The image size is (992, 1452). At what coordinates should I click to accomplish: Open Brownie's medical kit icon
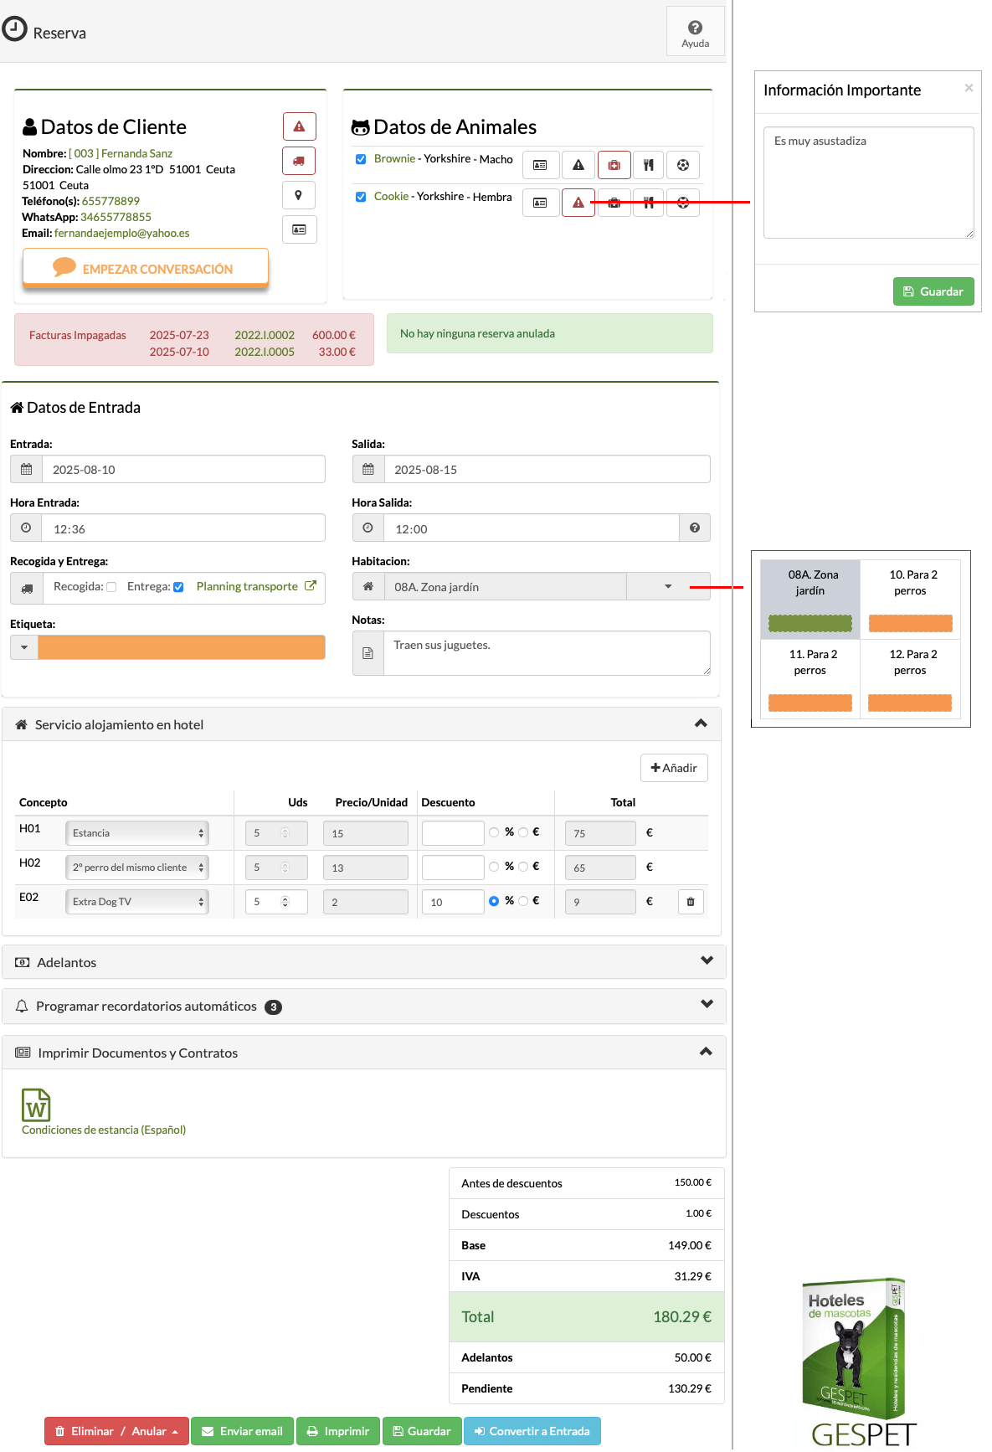614,165
